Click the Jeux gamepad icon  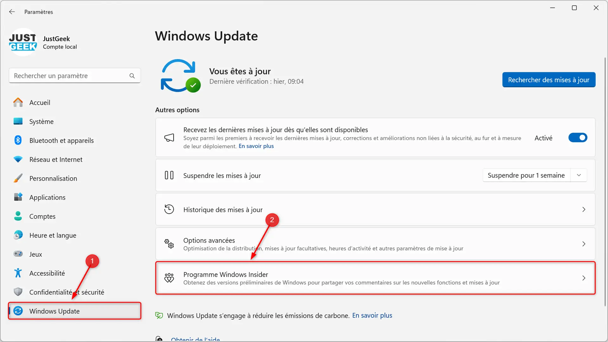tap(18, 254)
